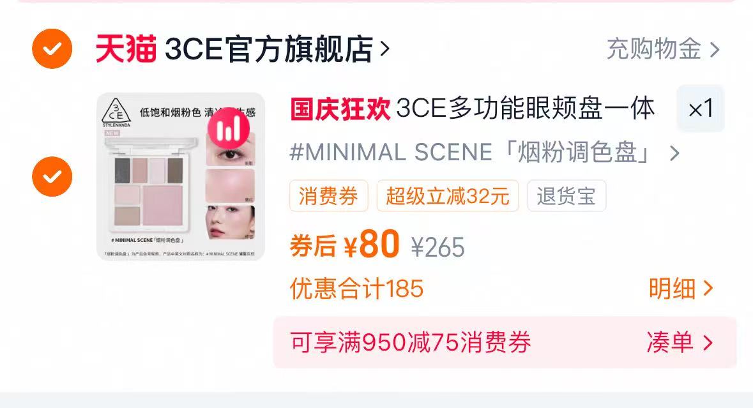
Task: Tap the 退货宝 tag
Action: (567, 196)
